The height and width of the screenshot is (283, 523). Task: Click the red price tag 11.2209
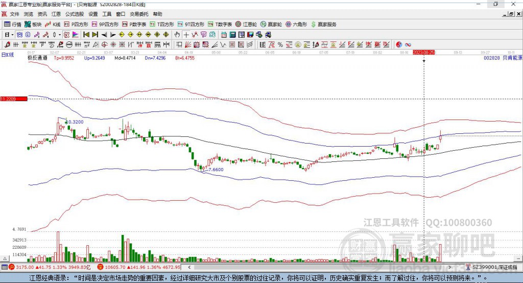tap(14, 99)
